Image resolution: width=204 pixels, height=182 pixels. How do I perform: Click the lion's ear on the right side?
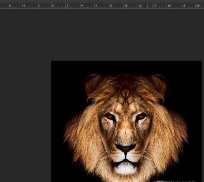pyautogui.click(x=159, y=84)
